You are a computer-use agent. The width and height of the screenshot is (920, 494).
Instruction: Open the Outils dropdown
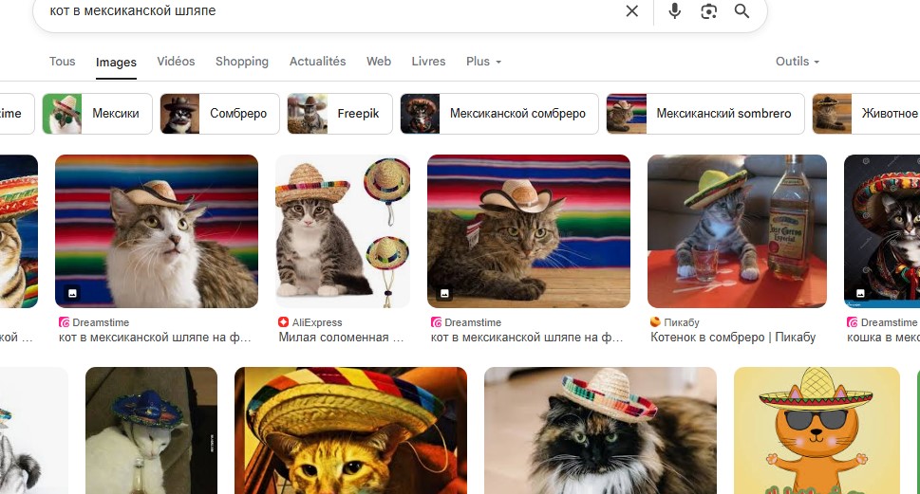[x=798, y=62]
